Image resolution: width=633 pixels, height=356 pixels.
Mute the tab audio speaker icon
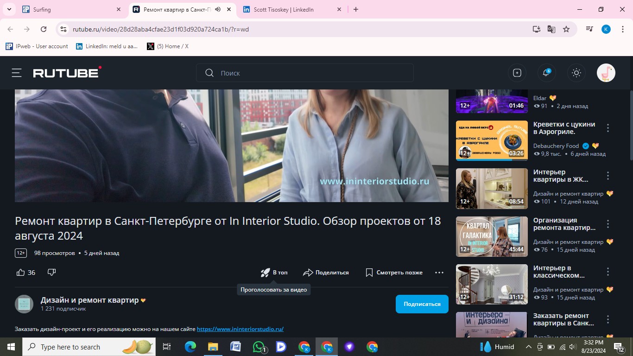pyautogui.click(x=218, y=9)
